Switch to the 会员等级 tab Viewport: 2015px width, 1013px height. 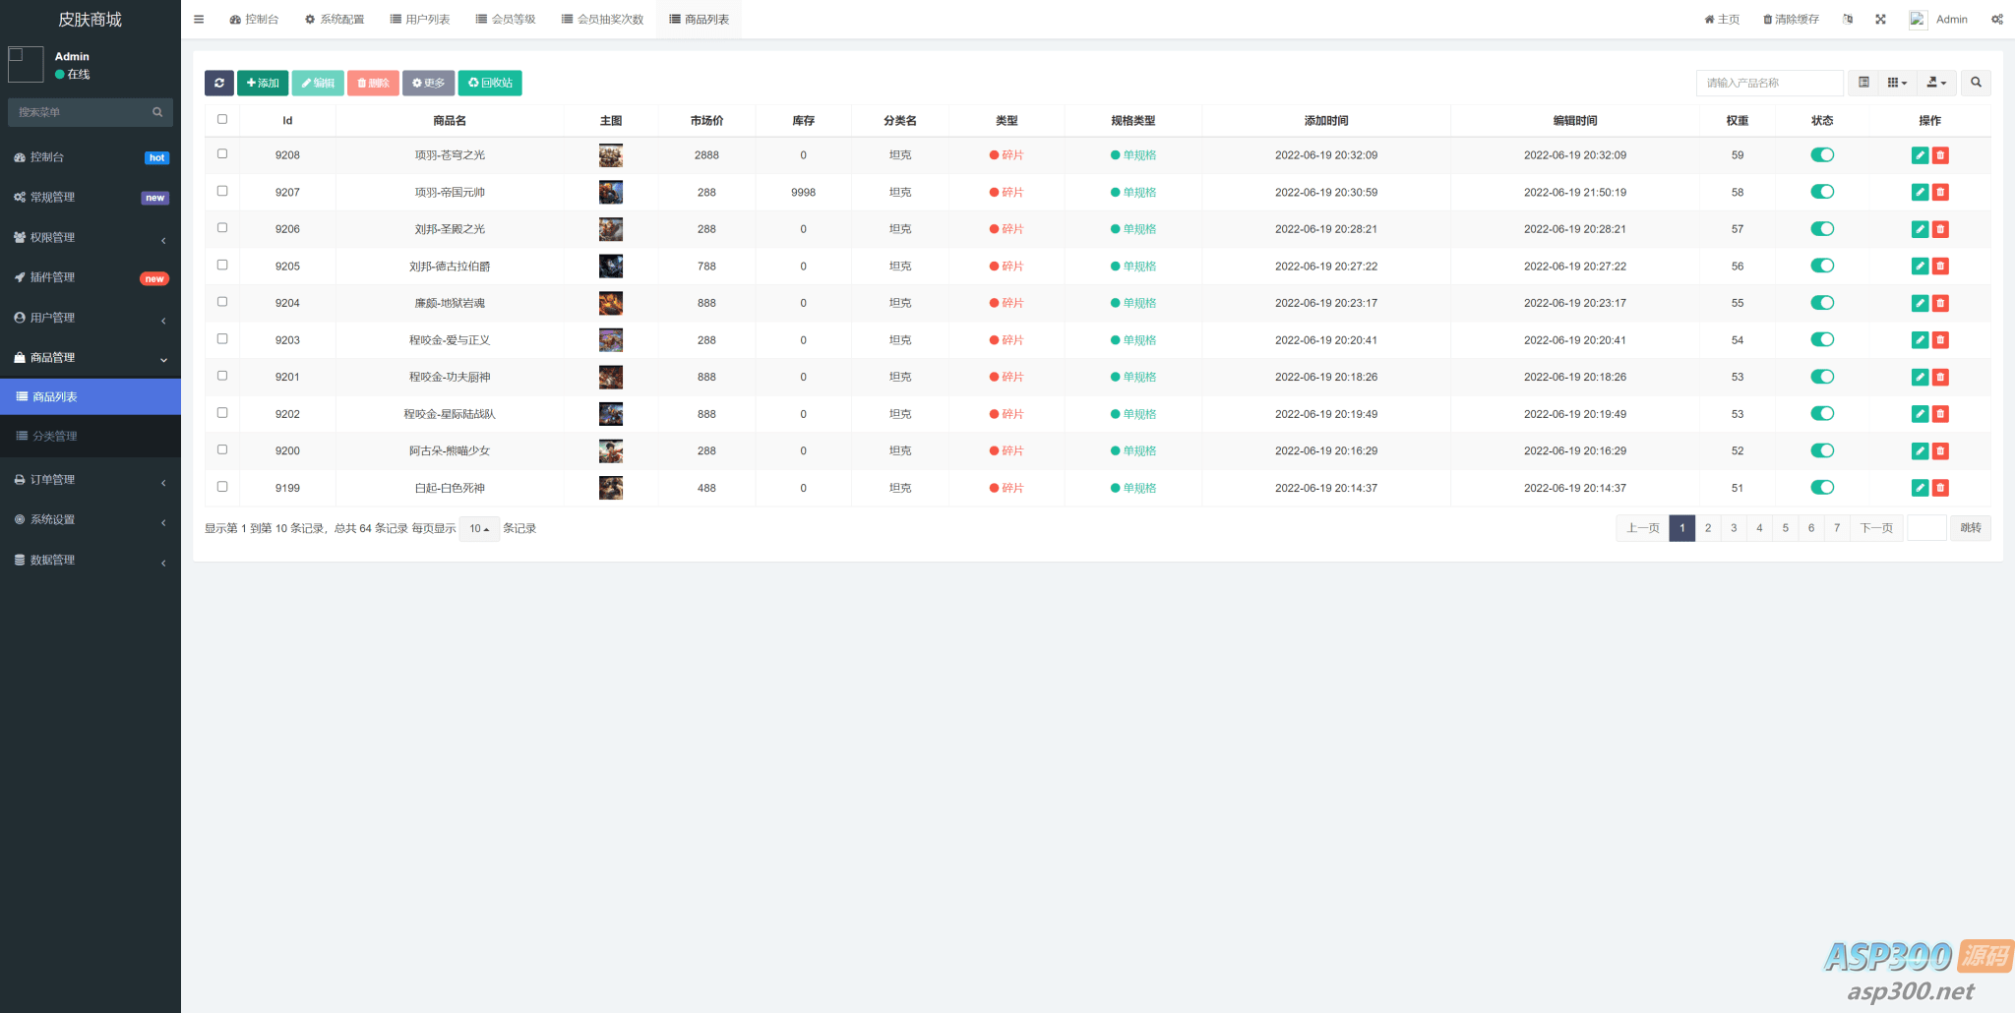[x=506, y=20]
